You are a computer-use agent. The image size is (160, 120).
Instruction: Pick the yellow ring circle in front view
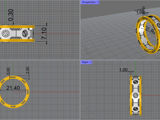point(13,92)
